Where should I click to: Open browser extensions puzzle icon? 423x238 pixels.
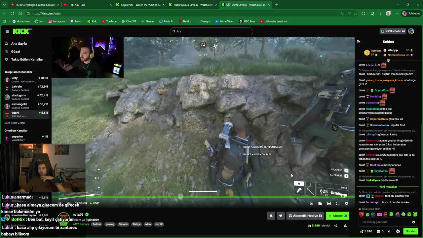[364, 14]
